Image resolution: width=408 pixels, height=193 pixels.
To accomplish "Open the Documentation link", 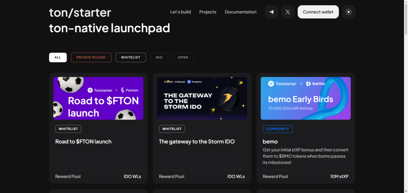I will [x=240, y=12].
